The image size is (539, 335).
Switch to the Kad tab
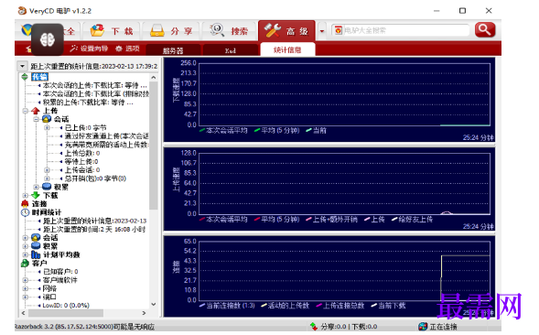point(231,50)
